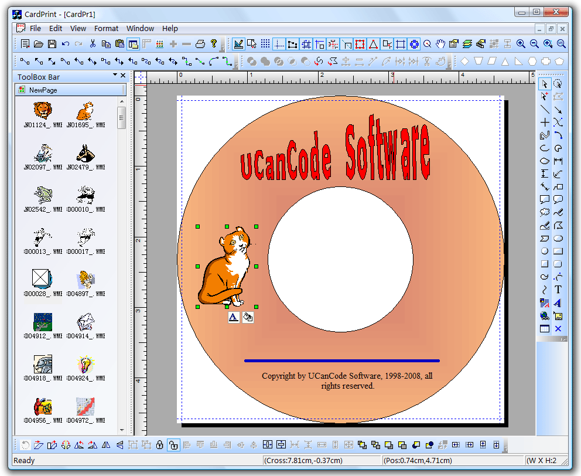Select the arrow pointer selection tool
Screen dimensions: 581x476
tap(545, 84)
